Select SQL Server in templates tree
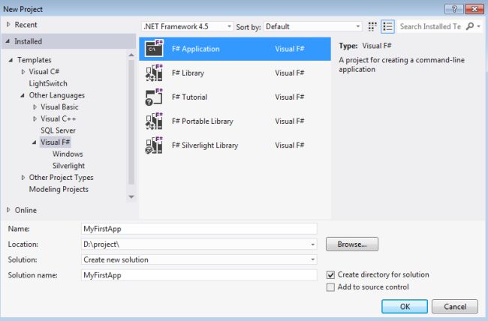The image size is (488, 321). [x=58, y=130]
